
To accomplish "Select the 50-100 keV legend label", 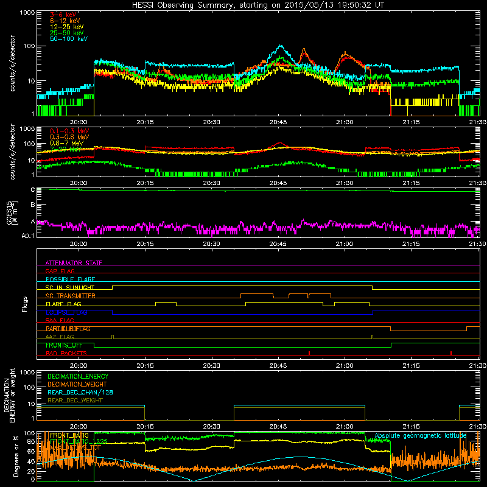I will pos(69,39).
